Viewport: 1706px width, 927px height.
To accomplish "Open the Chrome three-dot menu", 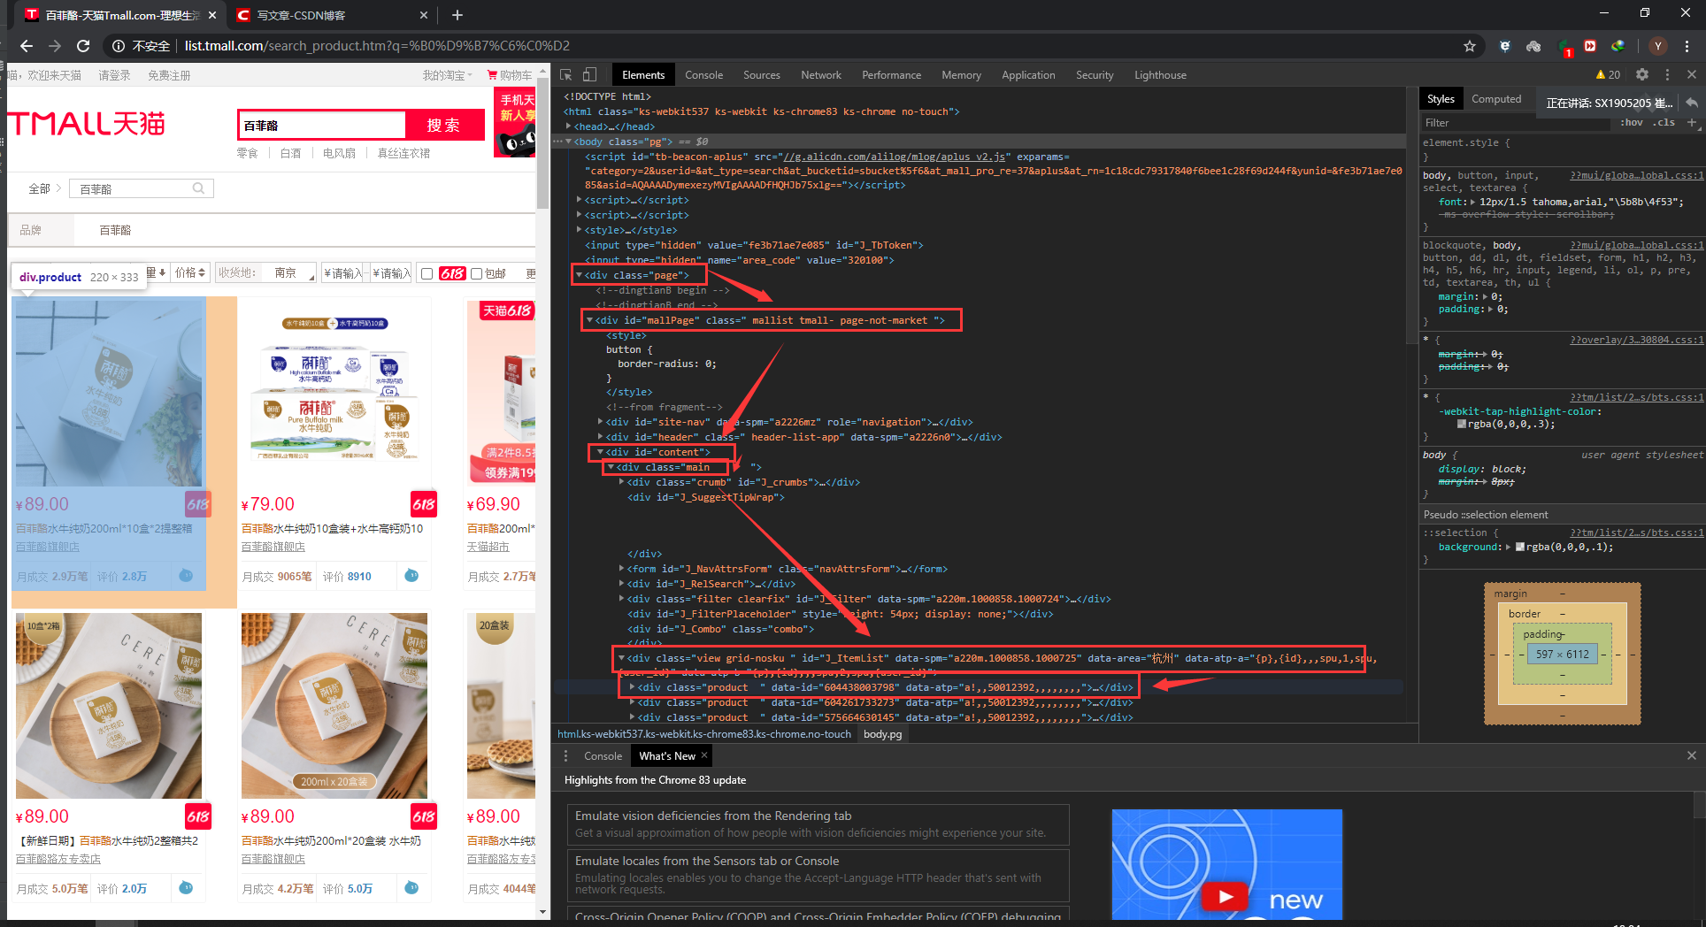I will pos(1687,46).
